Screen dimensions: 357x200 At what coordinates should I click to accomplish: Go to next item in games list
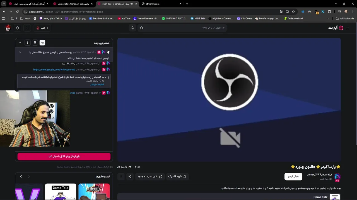(x=21, y=177)
